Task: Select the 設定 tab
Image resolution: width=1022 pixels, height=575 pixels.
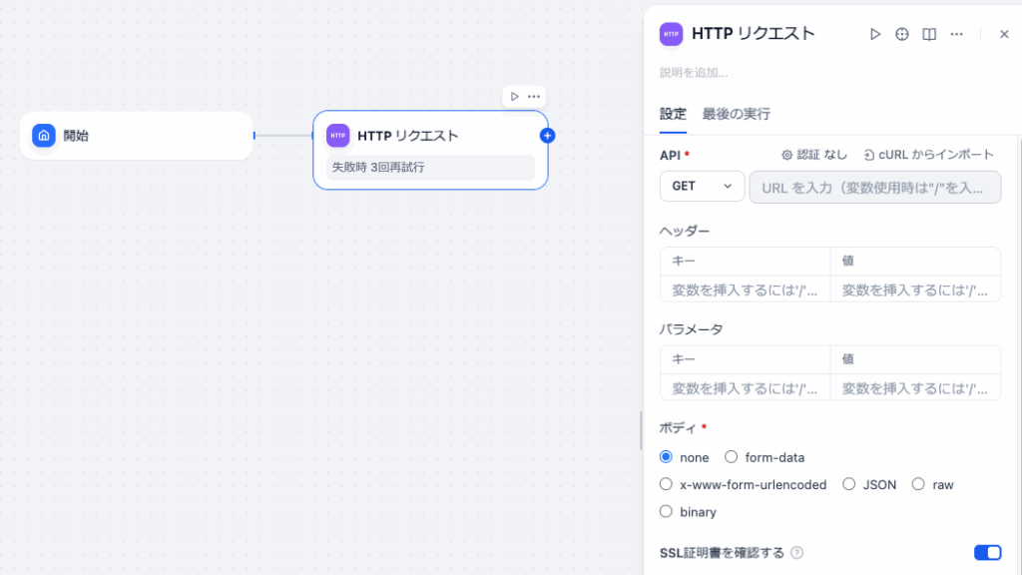Action: pyautogui.click(x=673, y=114)
